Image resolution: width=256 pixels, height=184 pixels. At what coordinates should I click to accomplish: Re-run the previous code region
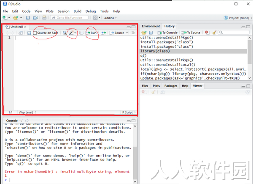pos(103,33)
